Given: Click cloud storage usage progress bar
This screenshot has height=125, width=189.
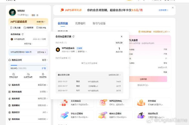Looking at the screenshot, I should point(28,65).
